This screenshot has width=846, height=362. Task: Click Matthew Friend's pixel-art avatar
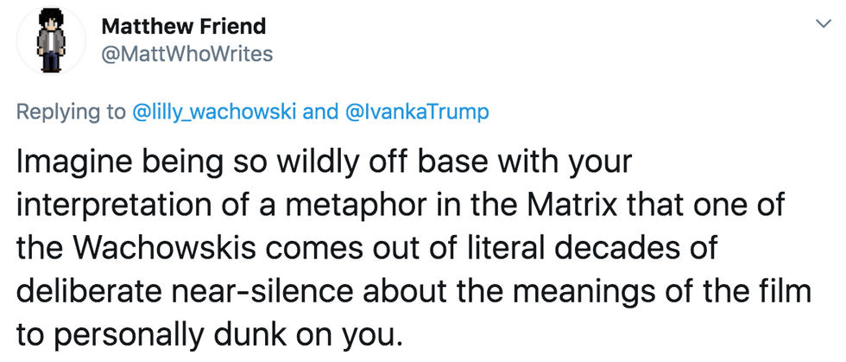tap(52, 40)
